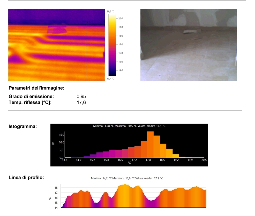Viewport: 255px width, 216px height.
Task: Click the 16,0 scale tick label
Action: pos(121,53)
